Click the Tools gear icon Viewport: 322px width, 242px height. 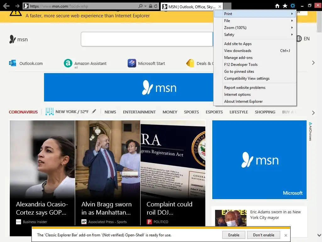tap(293, 6)
